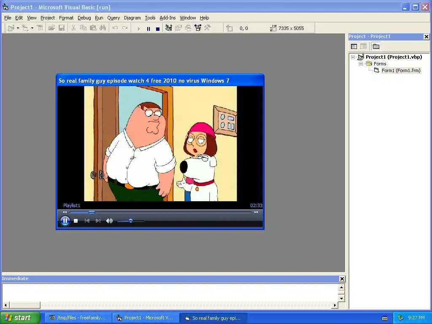The image size is (432, 324).
Task: Pause the video in the media player
Action: coord(65,221)
